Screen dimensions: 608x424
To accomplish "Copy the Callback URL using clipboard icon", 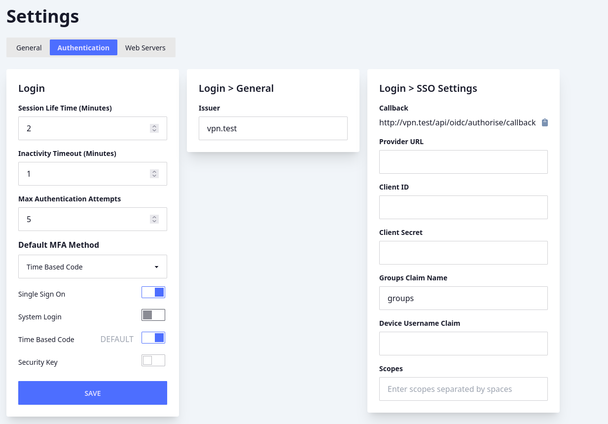I will (545, 123).
